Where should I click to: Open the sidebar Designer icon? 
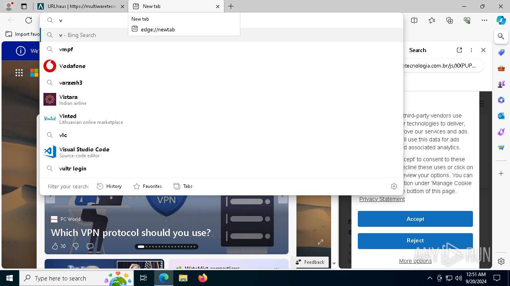(x=501, y=132)
